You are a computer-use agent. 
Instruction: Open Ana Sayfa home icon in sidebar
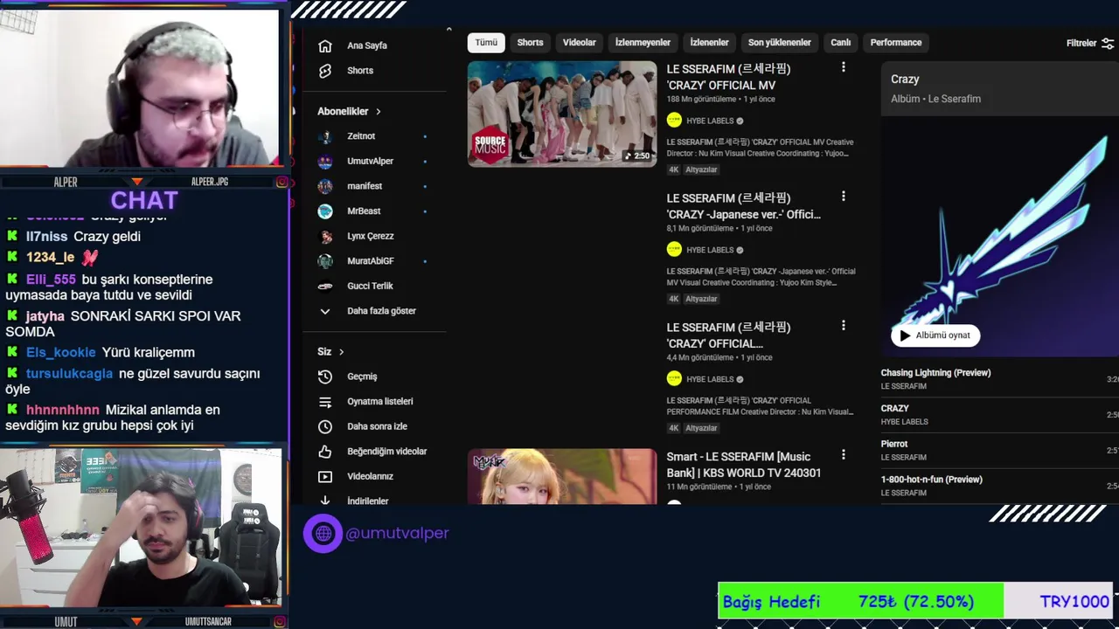(x=325, y=45)
